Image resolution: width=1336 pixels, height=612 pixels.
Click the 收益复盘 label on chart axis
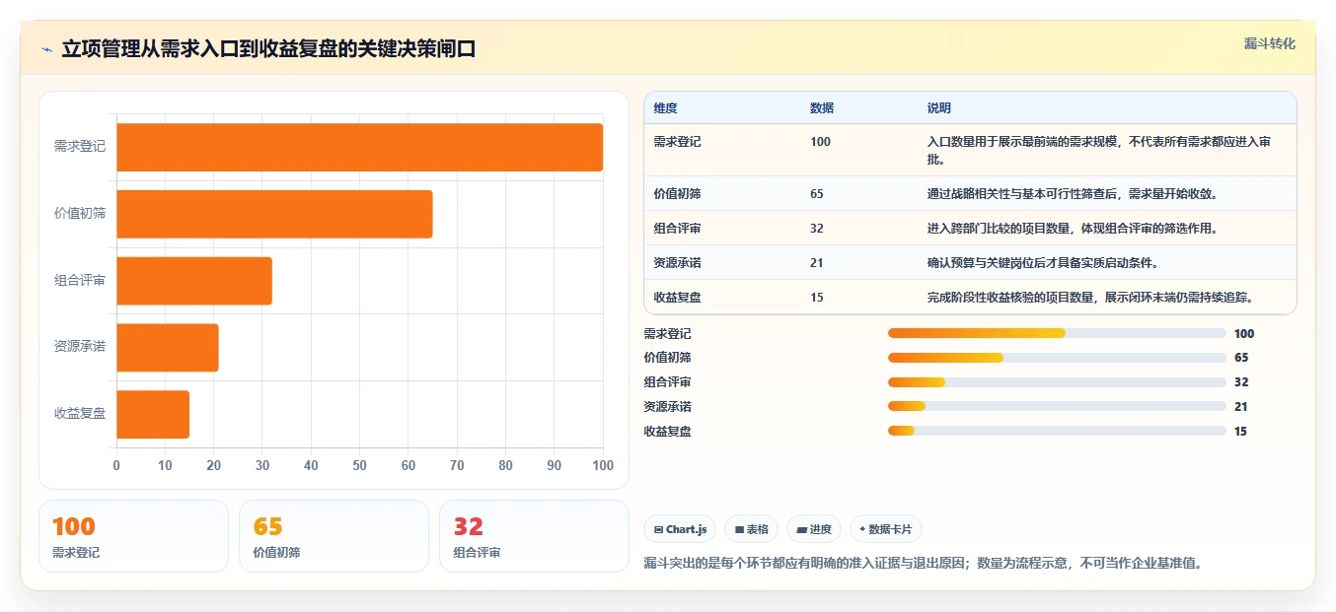80,414
